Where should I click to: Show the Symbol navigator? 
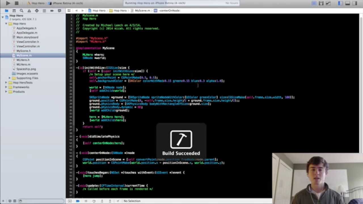(14, 10)
